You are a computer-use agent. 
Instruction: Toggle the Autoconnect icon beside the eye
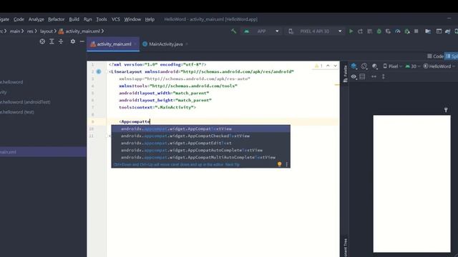point(363,76)
